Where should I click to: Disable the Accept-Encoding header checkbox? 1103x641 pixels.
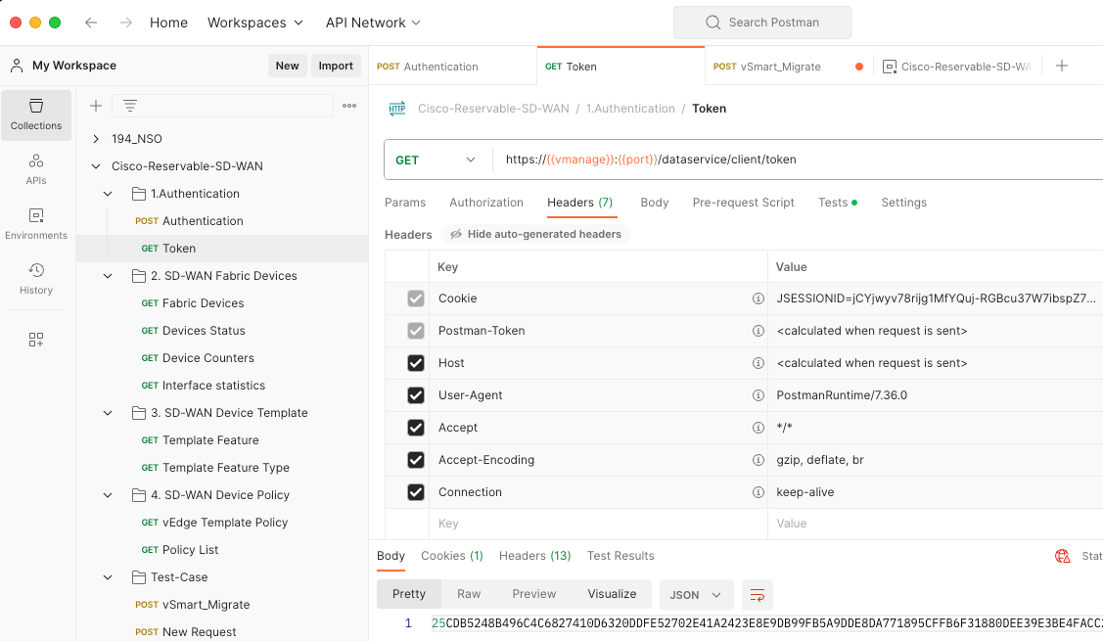pos(416,460)
